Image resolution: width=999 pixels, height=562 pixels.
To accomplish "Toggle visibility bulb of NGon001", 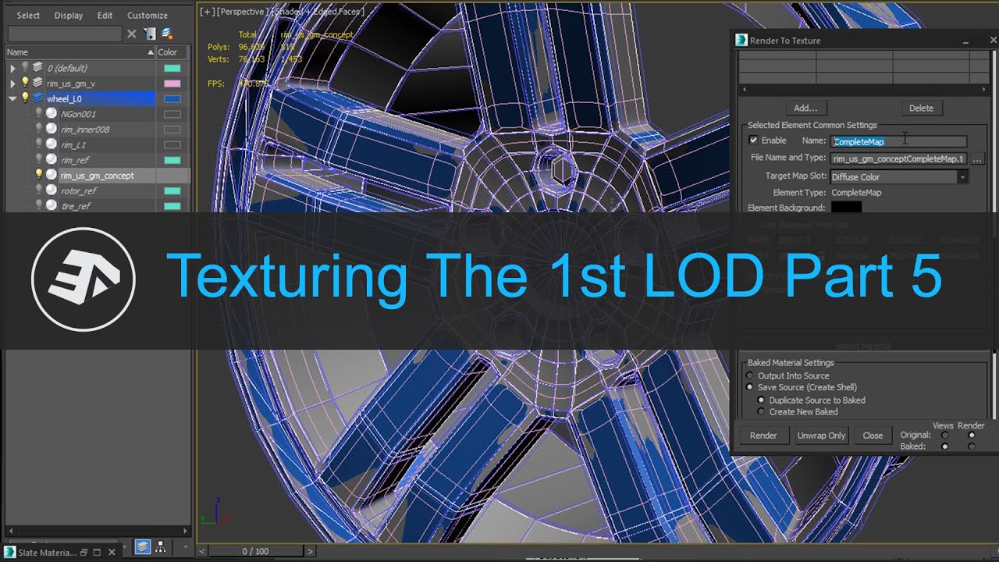I will pos(39,113).
